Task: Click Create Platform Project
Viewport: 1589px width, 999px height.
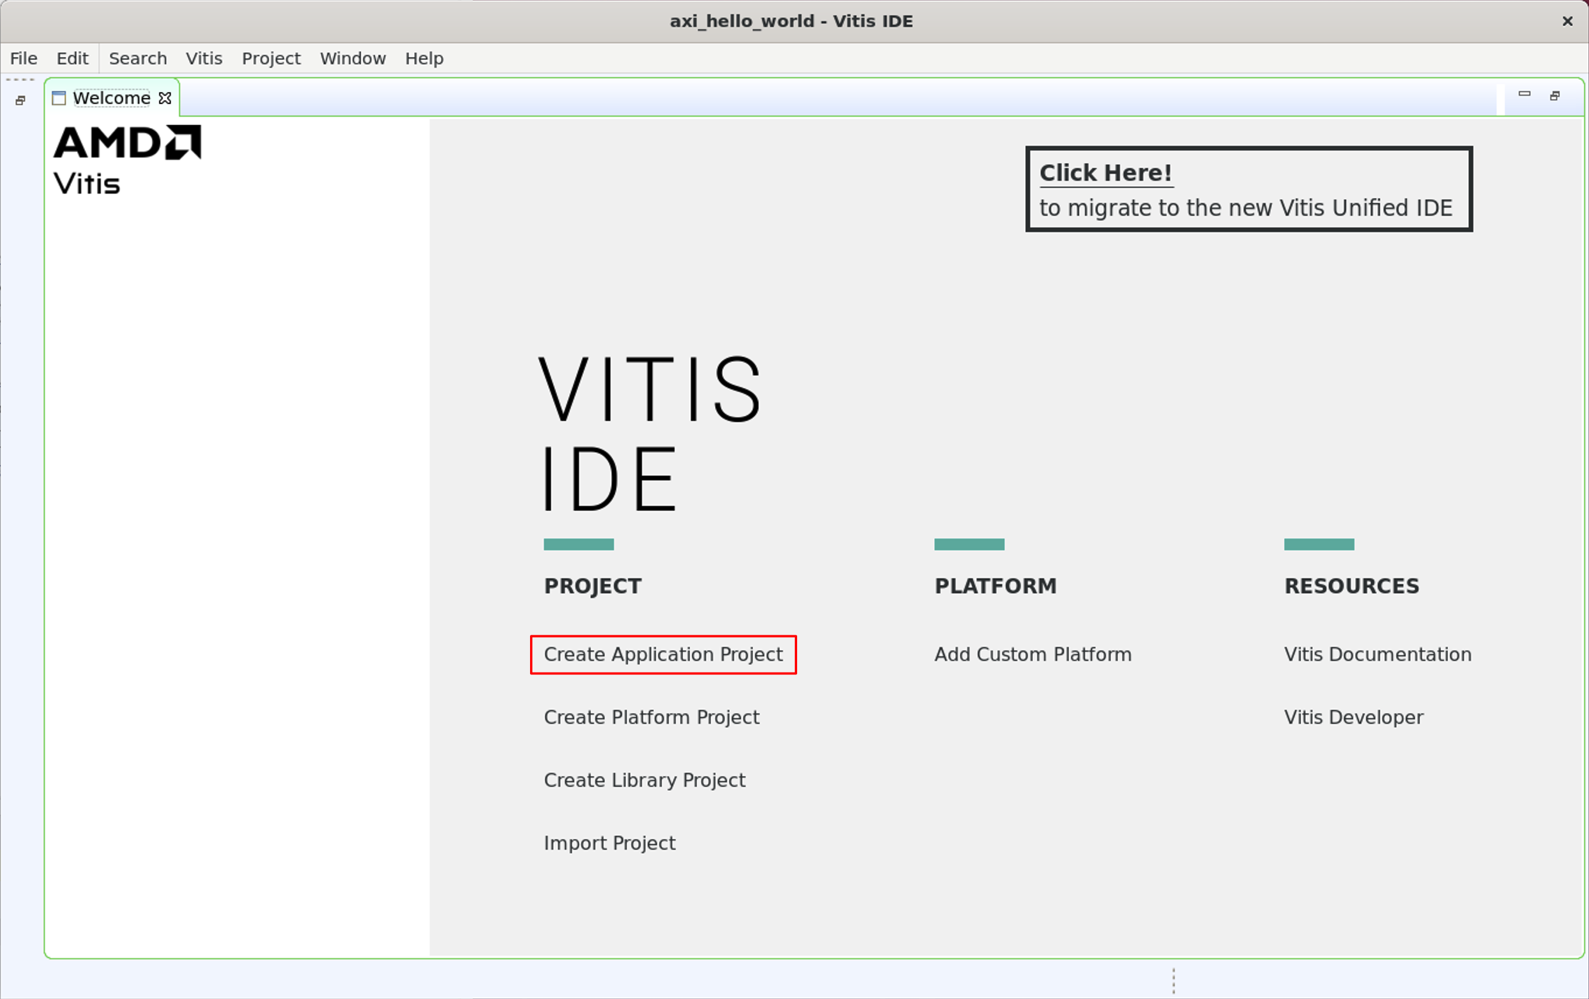Action: (x=651, y=717)
